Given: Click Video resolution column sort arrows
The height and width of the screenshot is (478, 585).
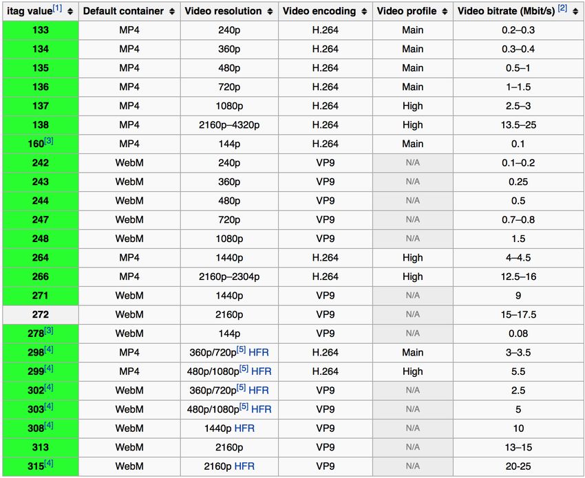Looking at the screenshot, I should (x=270, y=12).
